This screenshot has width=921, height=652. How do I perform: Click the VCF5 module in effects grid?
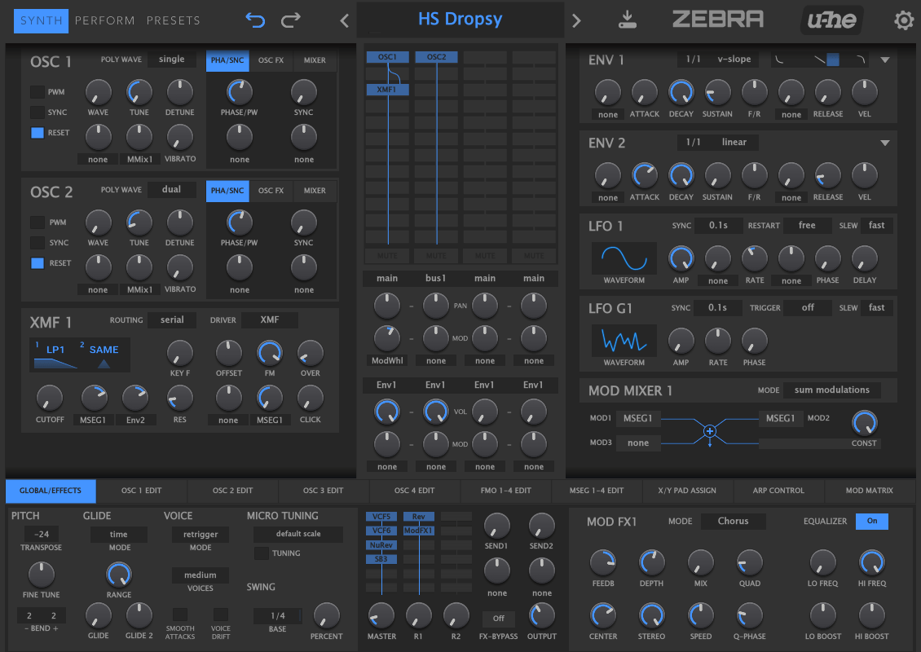pyautogui.click(x=381, y=517)
